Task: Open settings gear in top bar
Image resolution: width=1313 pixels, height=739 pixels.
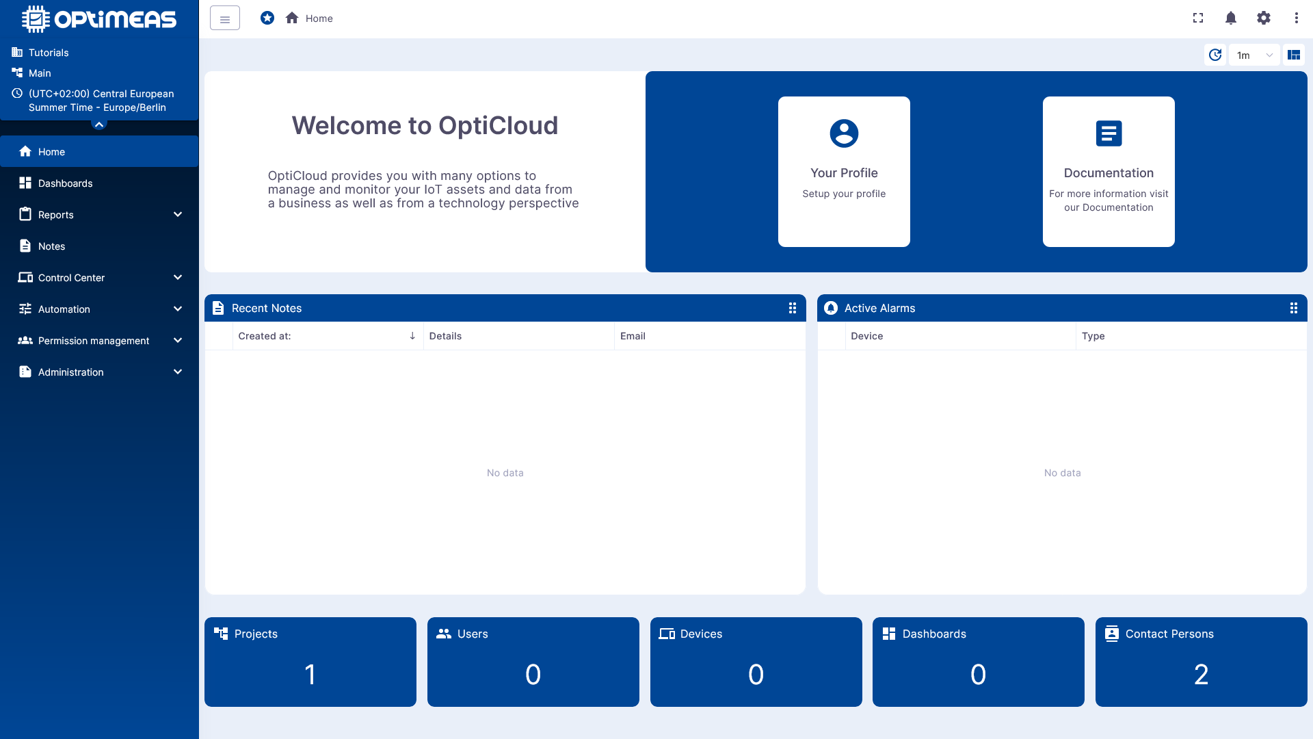Action: [1264, 18]
